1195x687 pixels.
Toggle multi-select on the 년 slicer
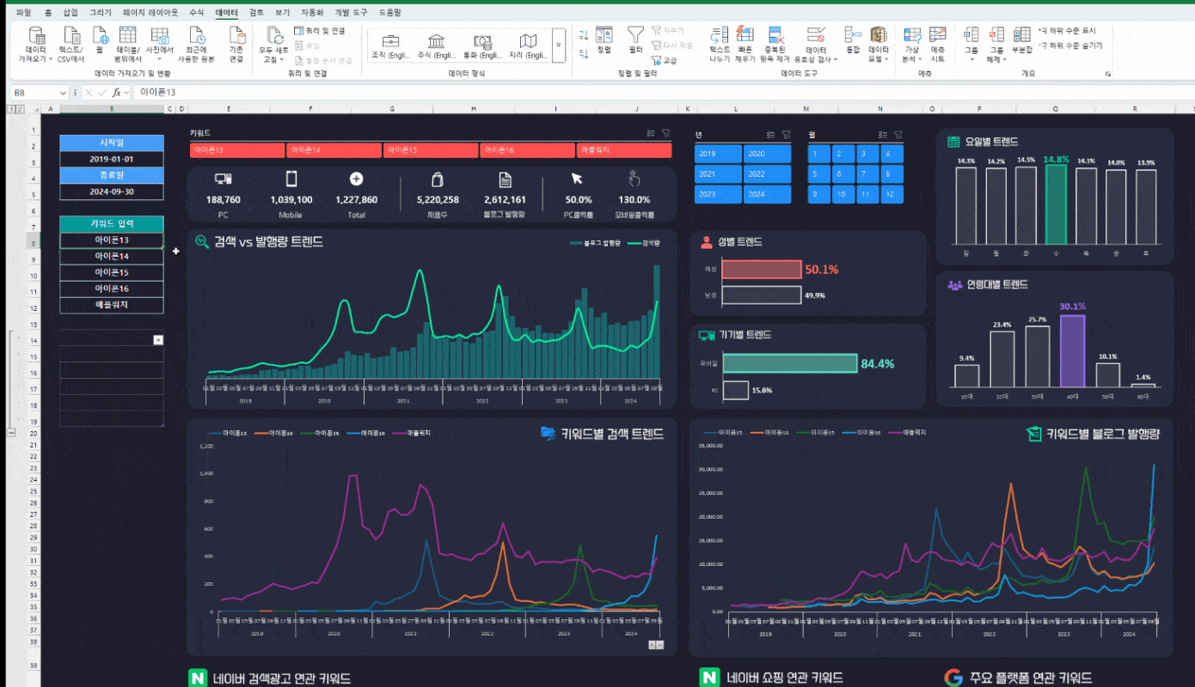[770, 135]
